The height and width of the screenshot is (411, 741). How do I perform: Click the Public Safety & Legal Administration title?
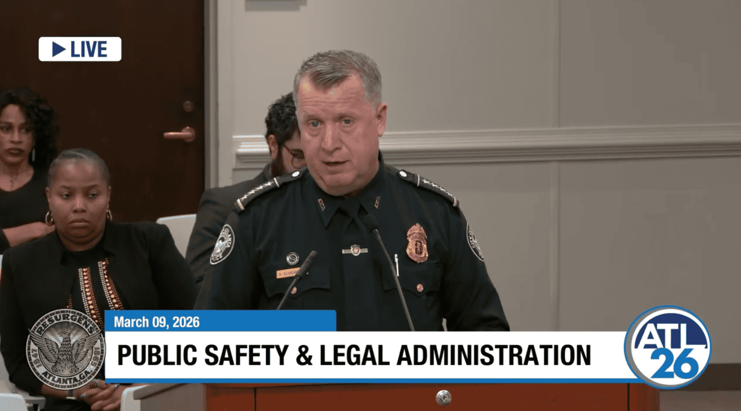(x=353, y=355)
